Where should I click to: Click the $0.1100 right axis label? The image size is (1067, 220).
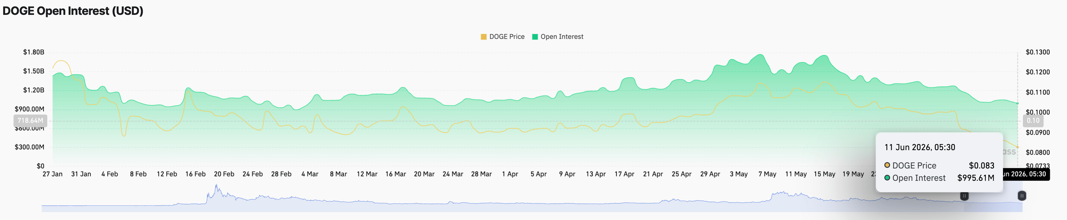click(x=1038, y=92)
